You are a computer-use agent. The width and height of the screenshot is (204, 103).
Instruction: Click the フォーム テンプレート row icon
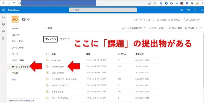[47, 98]
